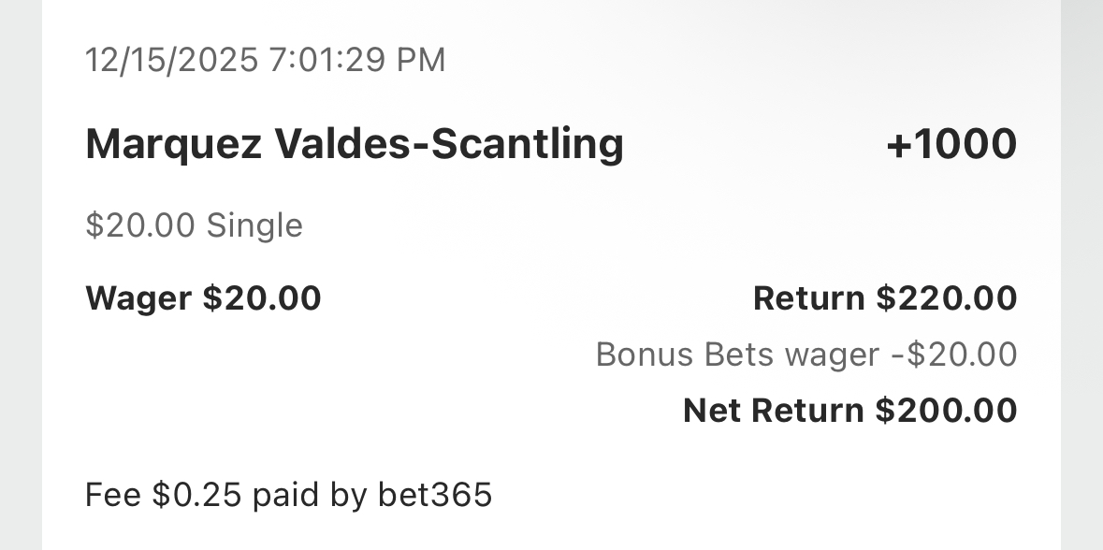Tap the Return label above Bonus Bets
The height and width of the screenshot is (550, 1103).
pyautogui.click(x=808, y=299)
